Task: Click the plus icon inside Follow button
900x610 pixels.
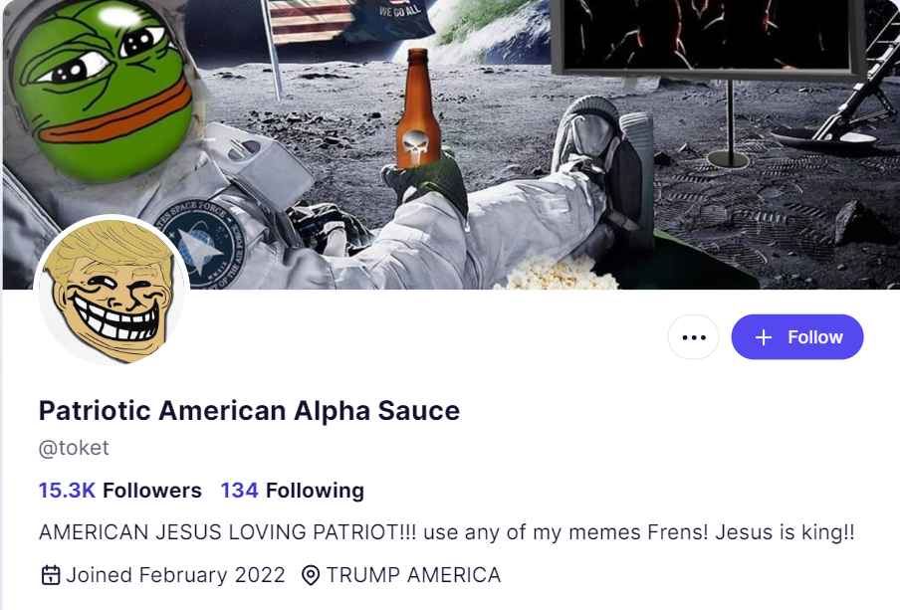Action: click(764, 337)
